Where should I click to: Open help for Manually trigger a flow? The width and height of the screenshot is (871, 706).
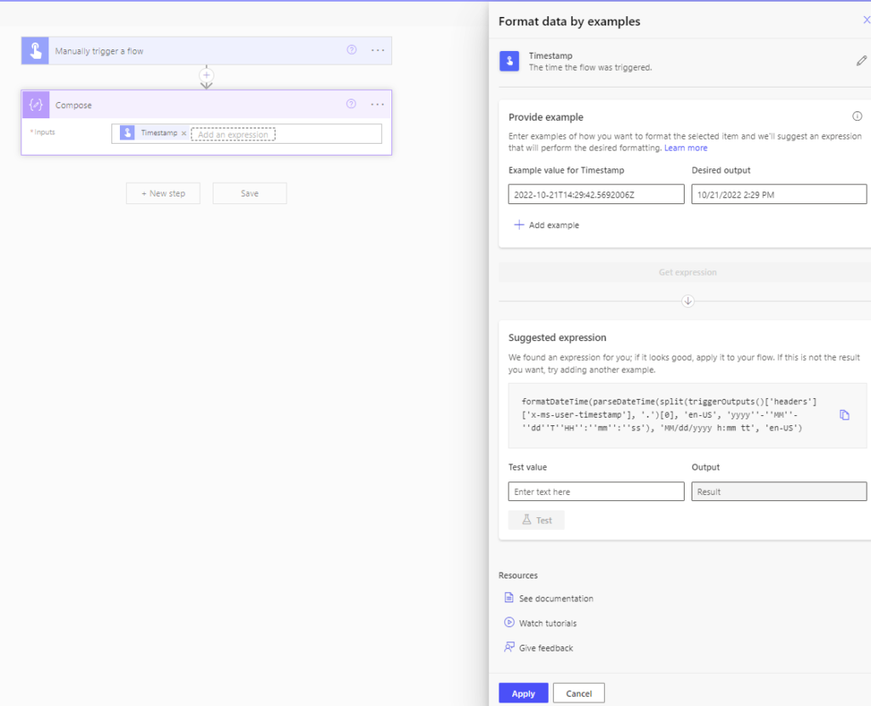[351, 50]
